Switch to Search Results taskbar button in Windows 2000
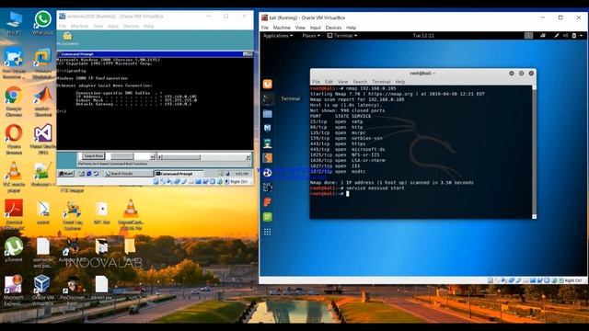 [x=128, y=174]
